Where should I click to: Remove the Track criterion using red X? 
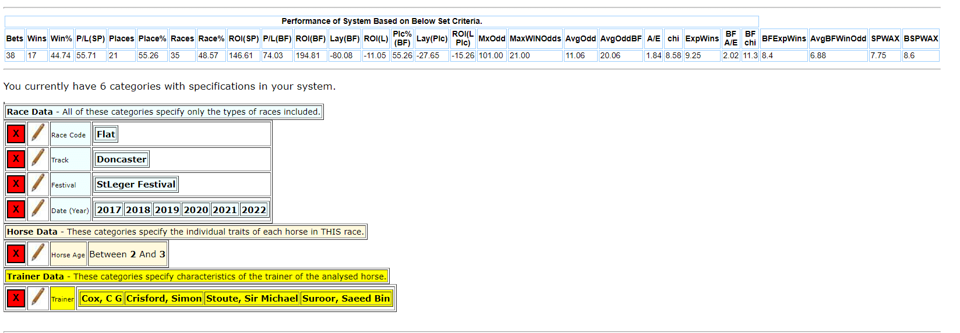pos(16,159)
